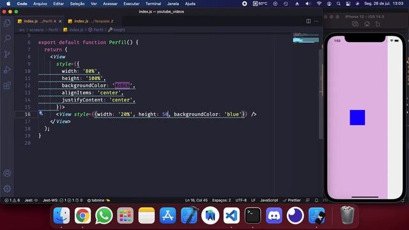Click the Jest status bar item
The height and width of the screenshot is (230, 409).
(x=31, y=200)
